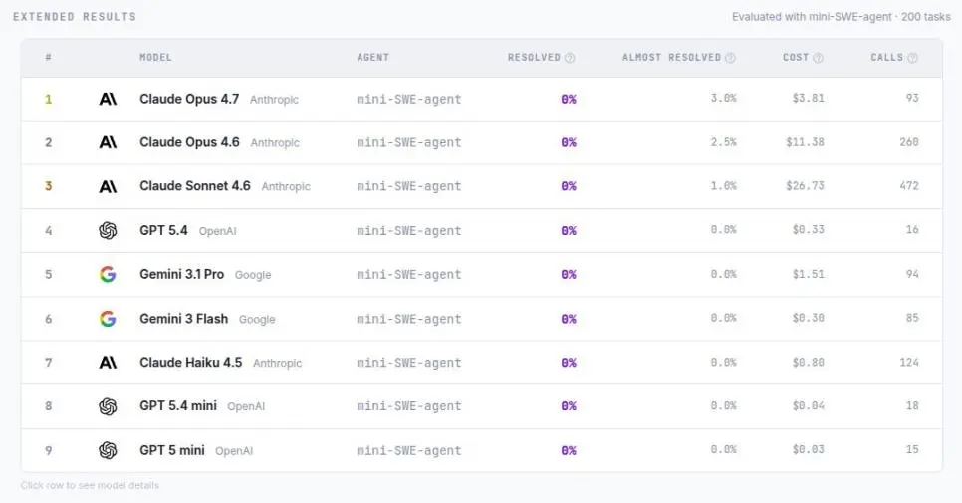Click the Anthropic logo beside Claude Haiku 4.5
The image size is (962, 503).
[108, 363]
